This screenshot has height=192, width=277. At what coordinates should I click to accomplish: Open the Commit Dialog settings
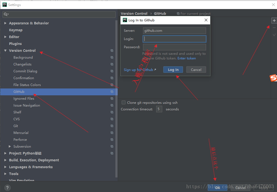point(25,71)
